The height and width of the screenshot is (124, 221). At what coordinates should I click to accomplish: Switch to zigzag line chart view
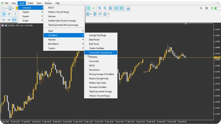click(x=94, y=8)
